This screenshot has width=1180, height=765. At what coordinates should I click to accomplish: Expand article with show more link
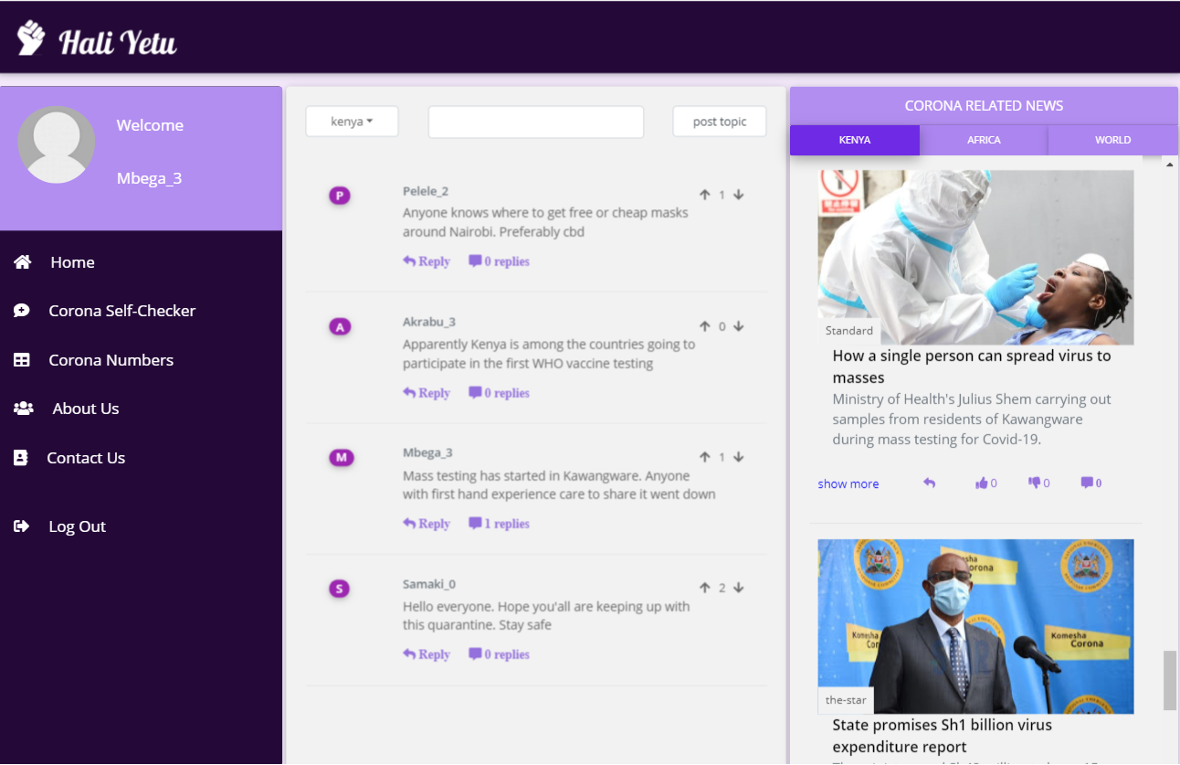pos(848,484)
